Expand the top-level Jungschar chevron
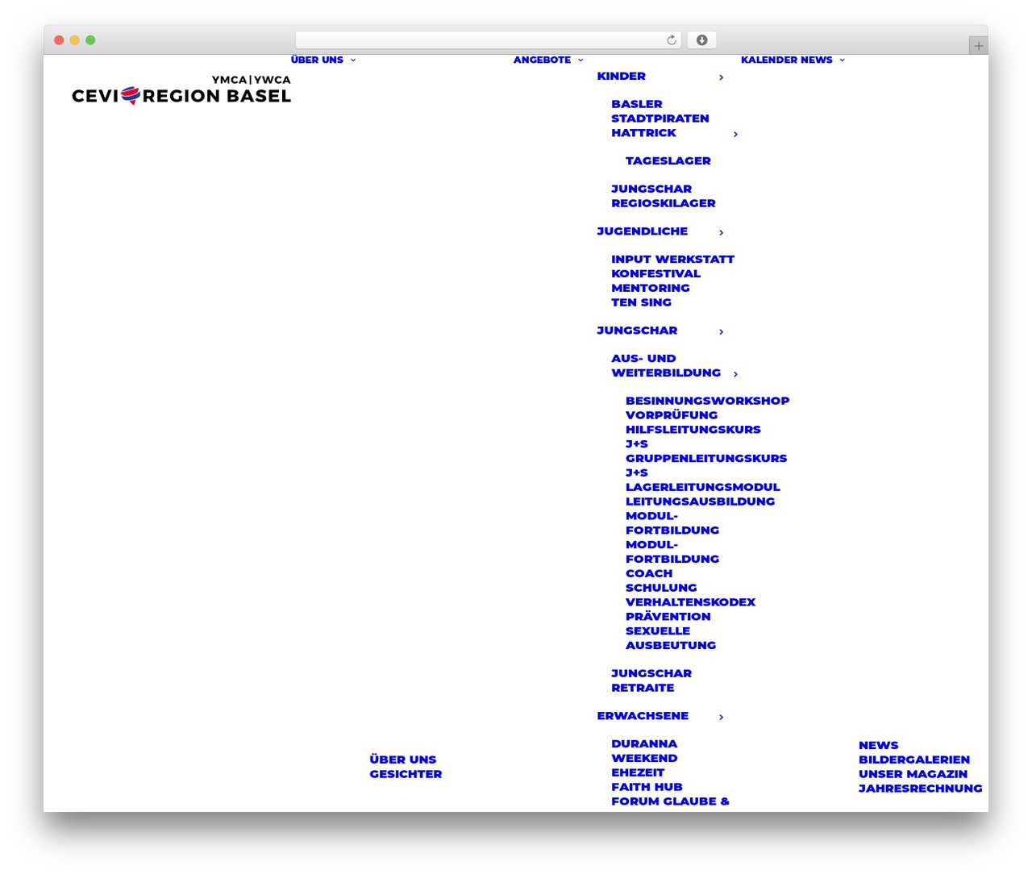 [x=721, y=331]
